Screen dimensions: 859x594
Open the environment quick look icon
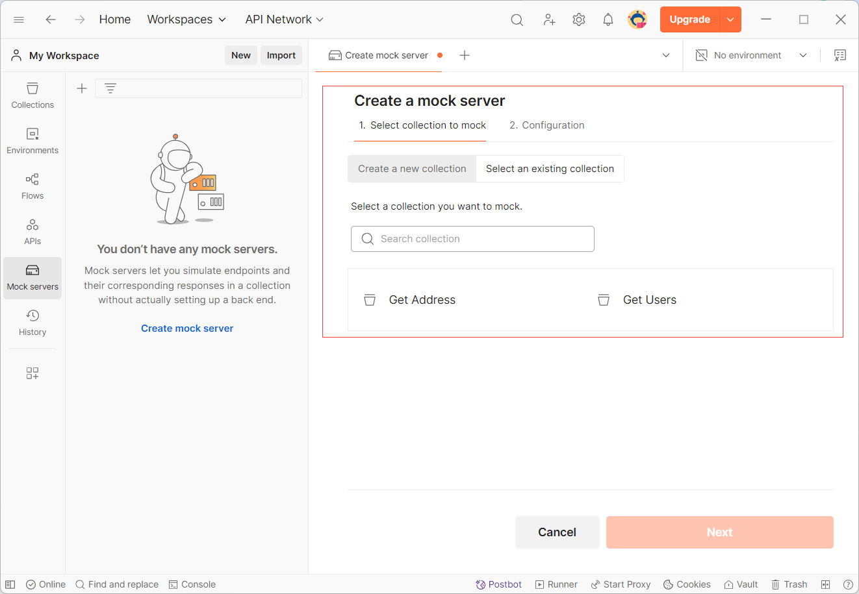pos(840,55)
